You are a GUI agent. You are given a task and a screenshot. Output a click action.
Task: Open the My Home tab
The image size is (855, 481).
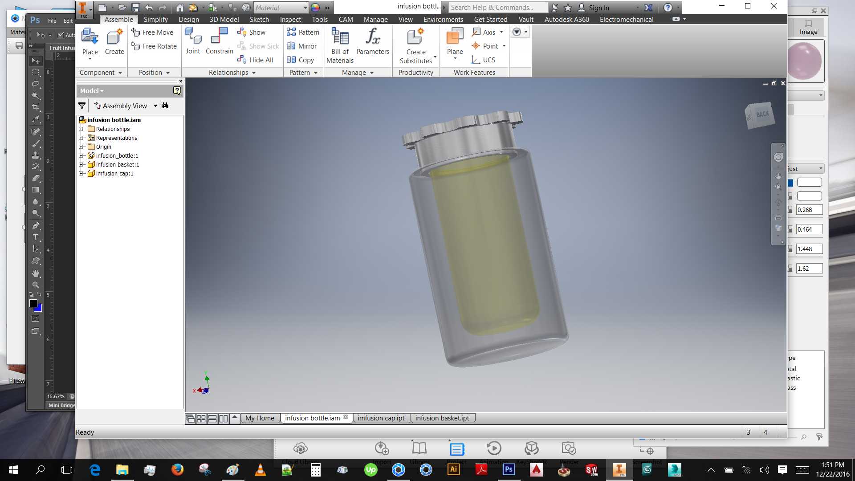260,418
